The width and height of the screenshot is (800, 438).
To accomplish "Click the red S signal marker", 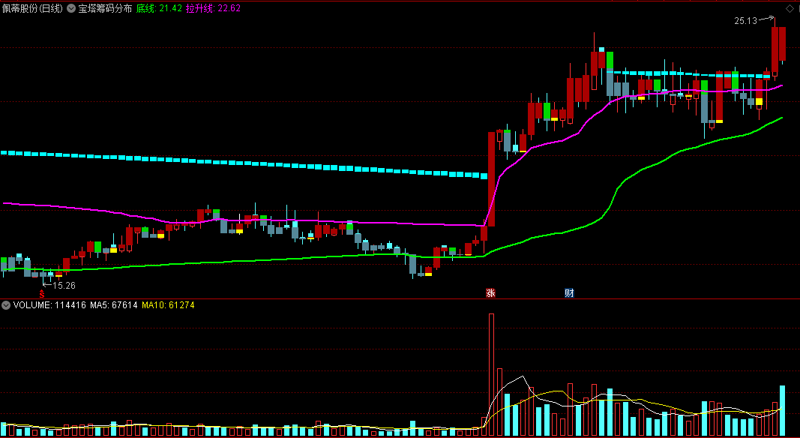I will [x=42, y=293].
